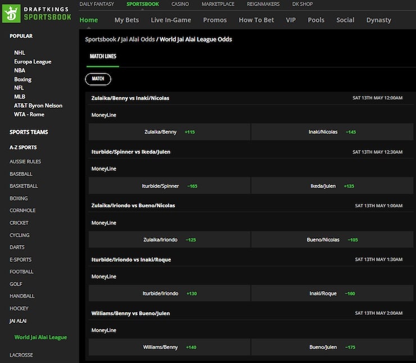Bet Bueno/Julen moneyline -175

(332, 347)
